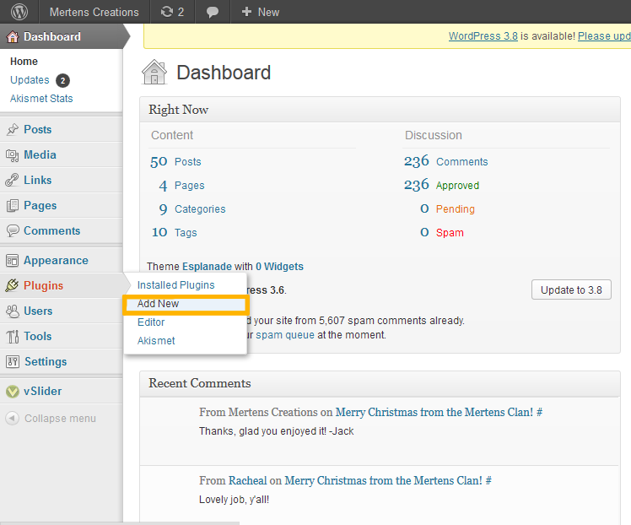
Task: Open Approved comments link
Action: pos(457,185)
